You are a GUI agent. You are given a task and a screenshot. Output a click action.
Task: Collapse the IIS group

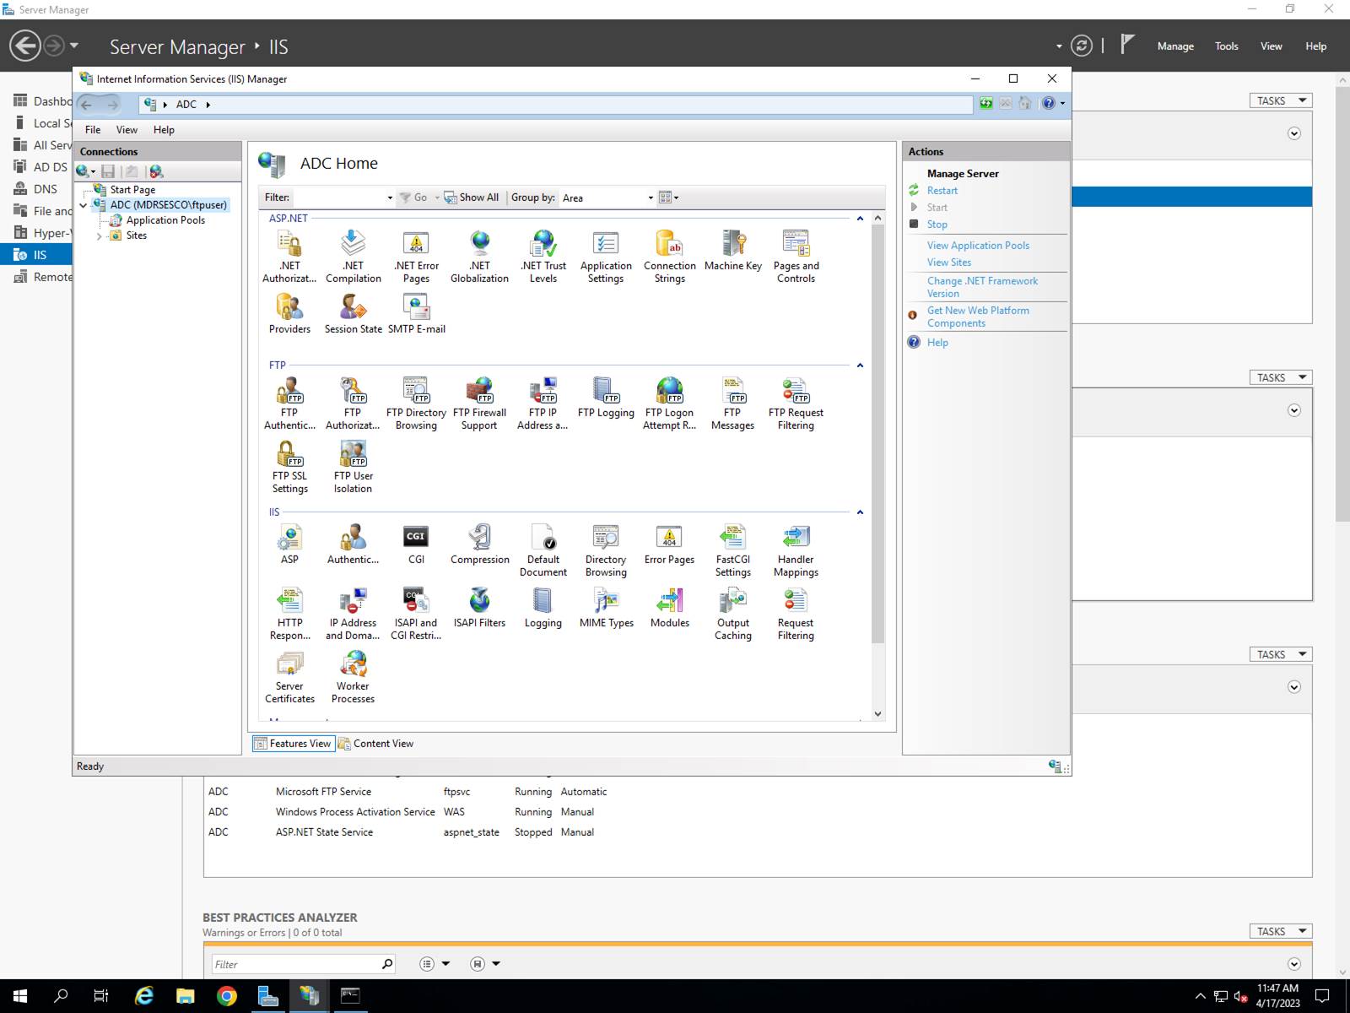860,512
